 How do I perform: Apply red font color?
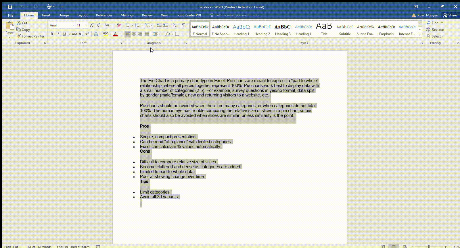(x=115, y=34)
